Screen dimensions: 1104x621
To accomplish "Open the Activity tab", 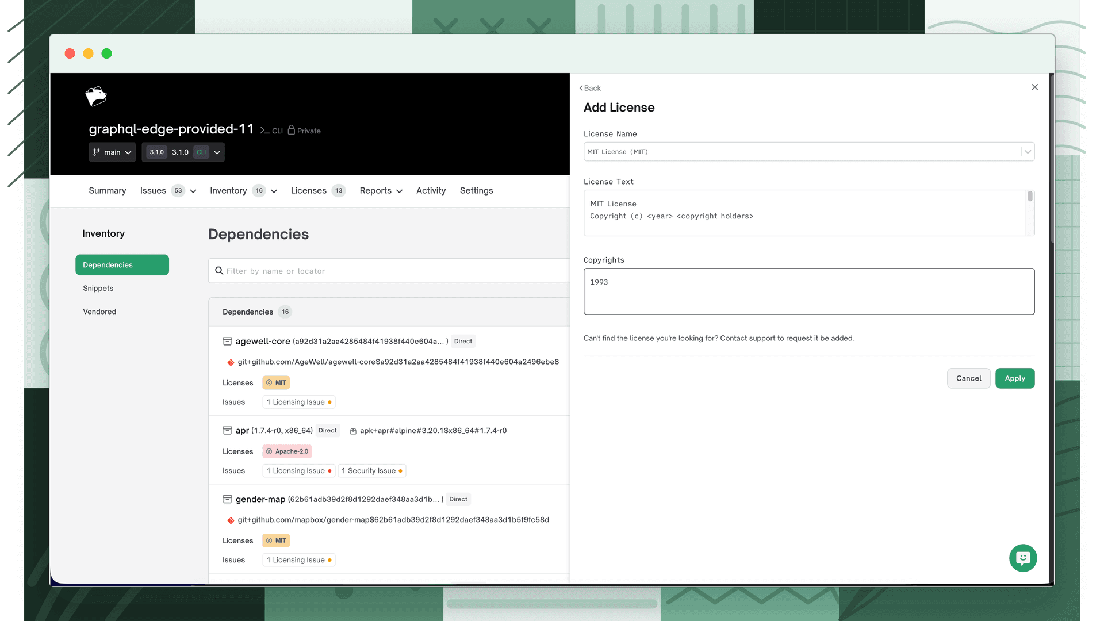I will [431, 191].
